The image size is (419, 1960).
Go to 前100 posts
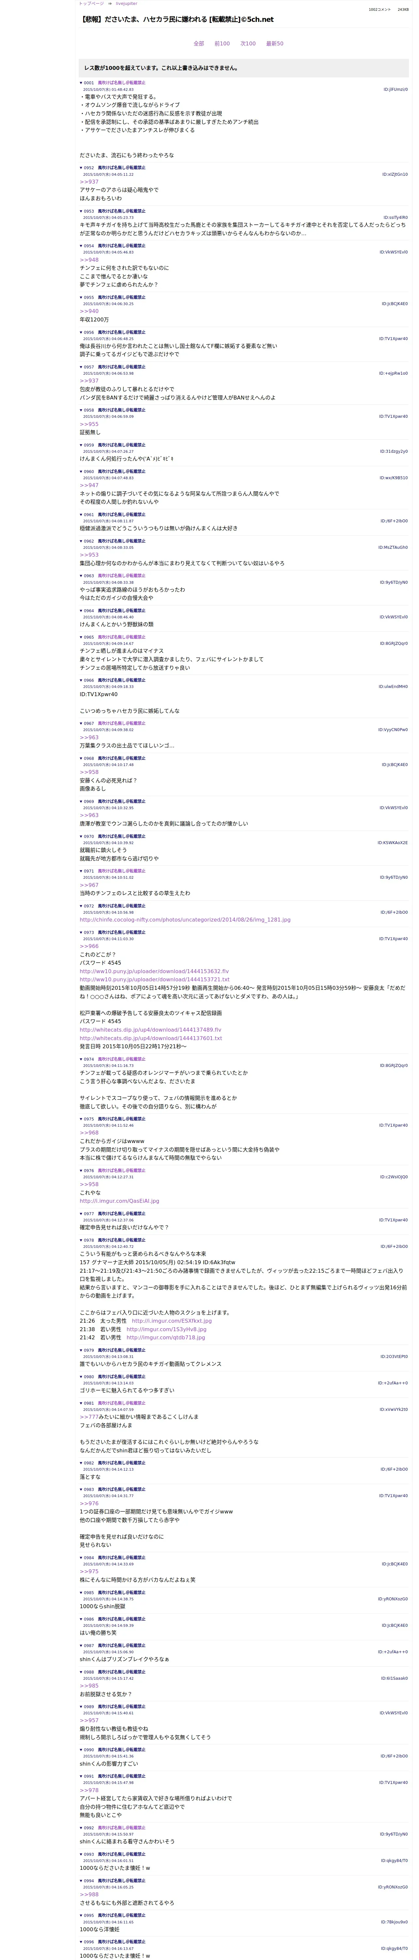(x=222, y=44)
